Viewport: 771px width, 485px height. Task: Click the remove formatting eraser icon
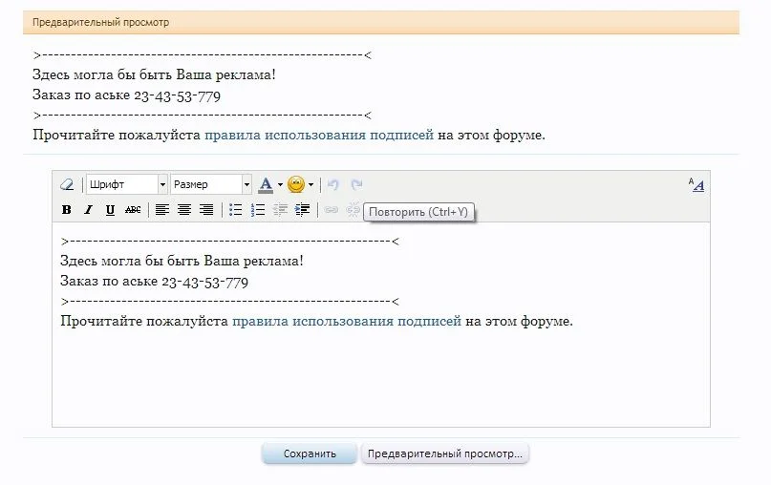click(x=66, y=185)
